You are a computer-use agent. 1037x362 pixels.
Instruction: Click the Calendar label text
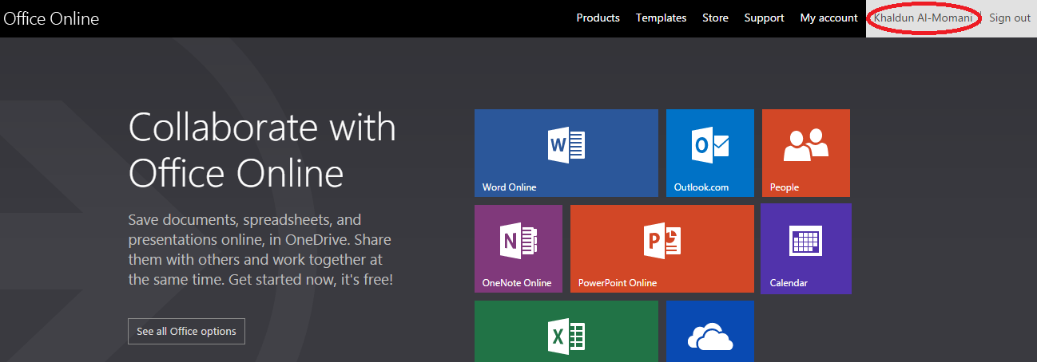pyautogui.click(x=789, y=283)
